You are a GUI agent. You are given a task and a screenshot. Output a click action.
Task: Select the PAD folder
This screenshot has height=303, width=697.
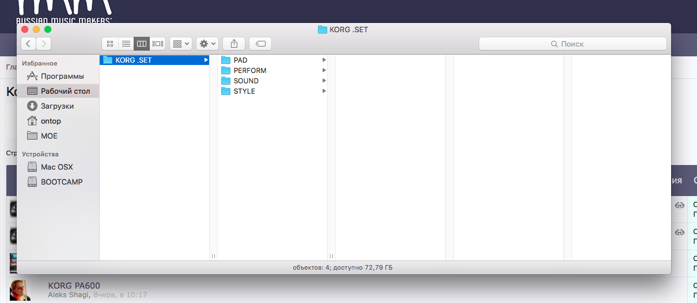pyautogui.click(x=272, y=60)
